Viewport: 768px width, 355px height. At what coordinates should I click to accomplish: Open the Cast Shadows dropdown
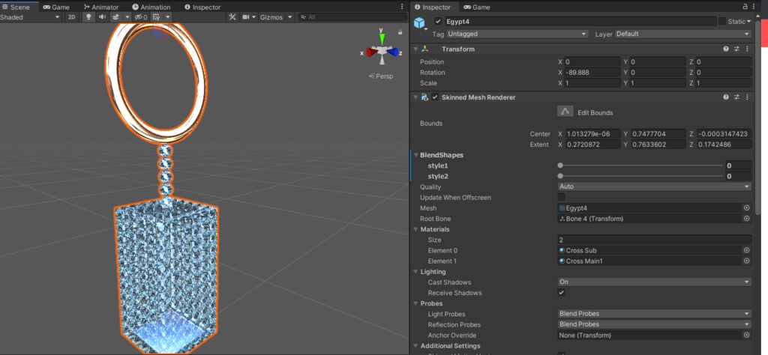[654, 282]
